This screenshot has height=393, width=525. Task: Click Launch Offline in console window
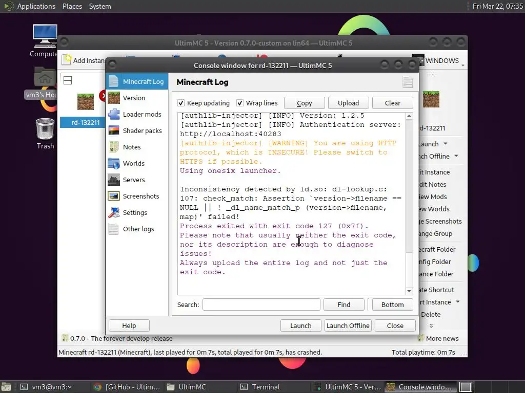348,325
